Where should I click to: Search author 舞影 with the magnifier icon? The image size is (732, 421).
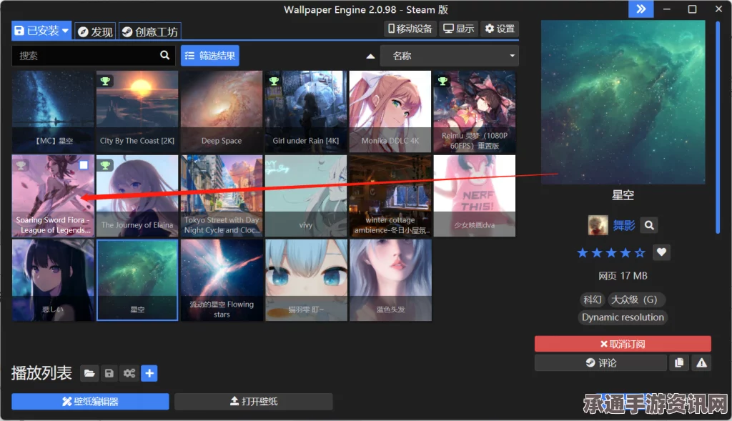(x=649, y=225)
